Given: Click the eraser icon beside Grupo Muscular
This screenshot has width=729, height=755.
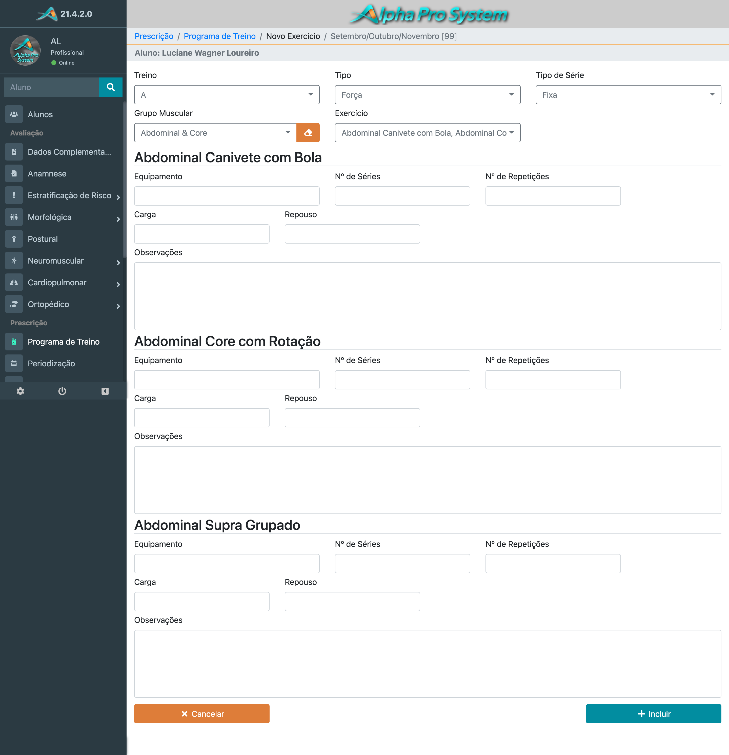Looking at the screenshot, I should click(x=308, y=133).
